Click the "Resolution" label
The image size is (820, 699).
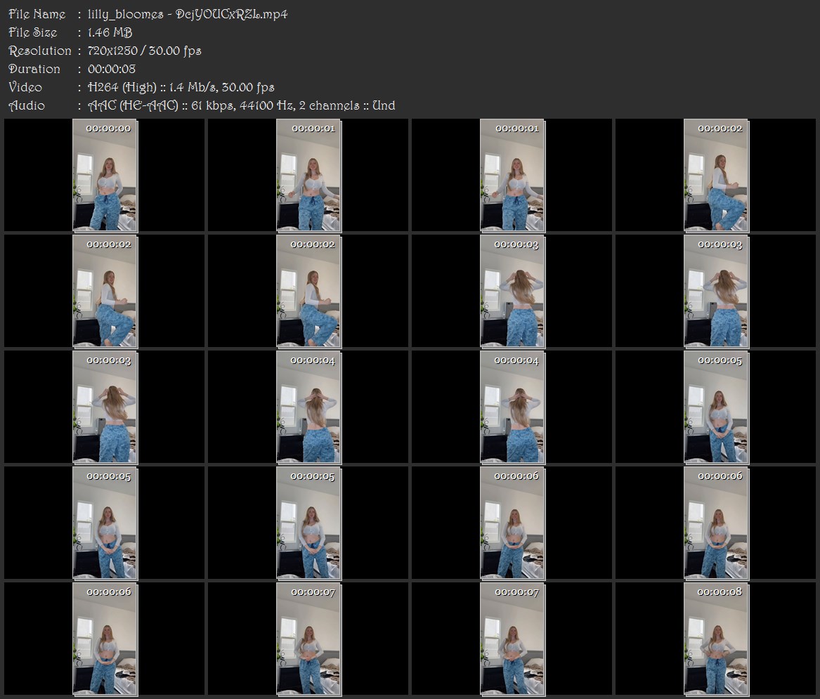pyautogui.click(x=40, y=51)
